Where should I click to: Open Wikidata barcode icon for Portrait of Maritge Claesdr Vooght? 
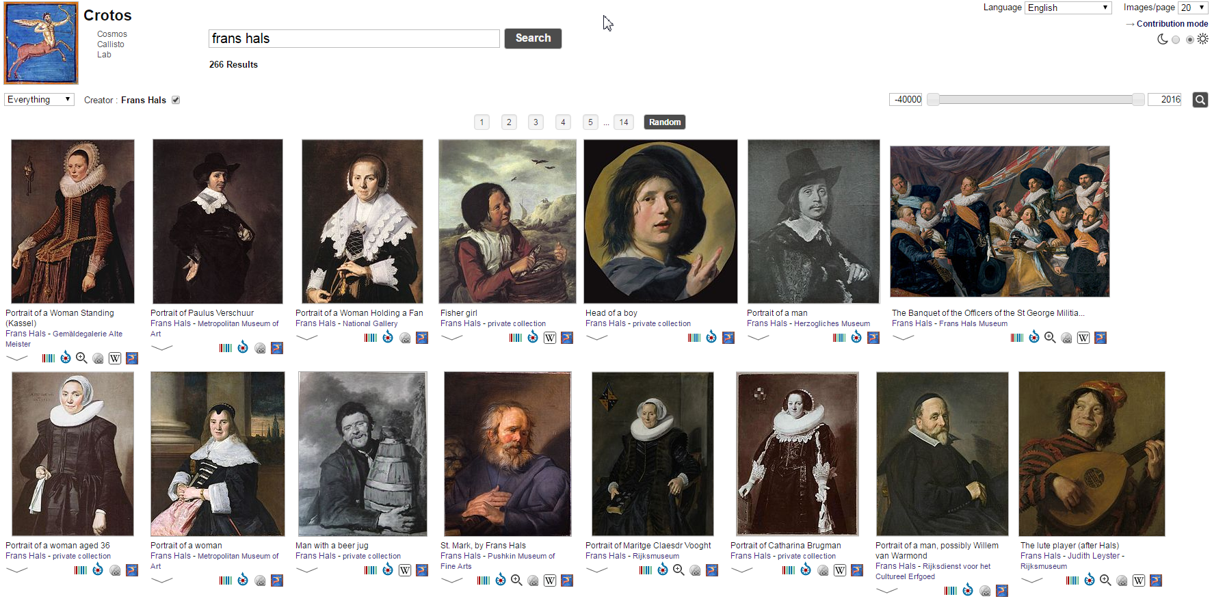tap(646, 570)
